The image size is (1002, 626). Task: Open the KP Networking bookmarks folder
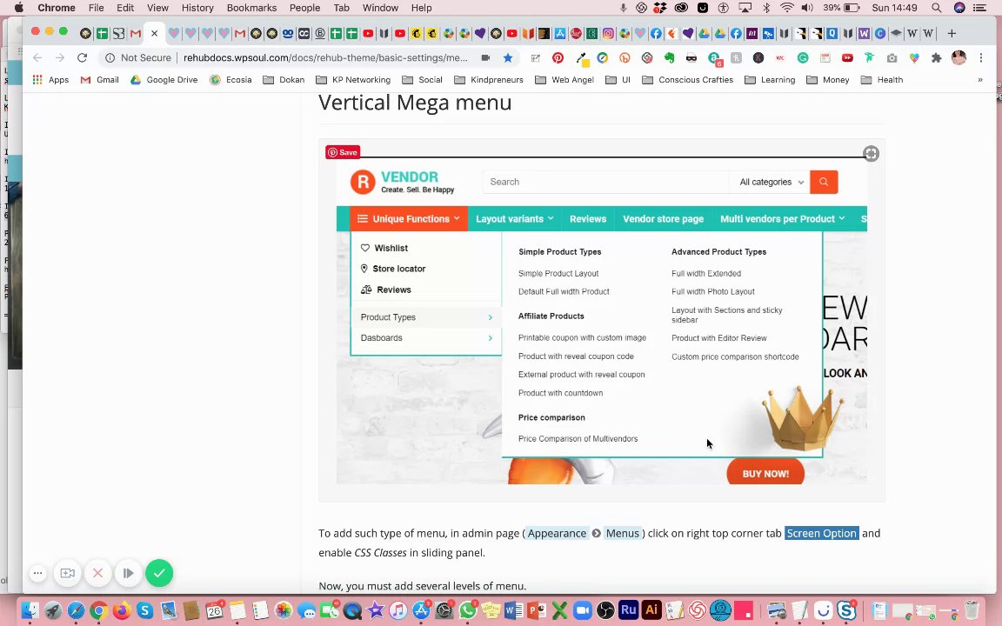tap(353, 80)
